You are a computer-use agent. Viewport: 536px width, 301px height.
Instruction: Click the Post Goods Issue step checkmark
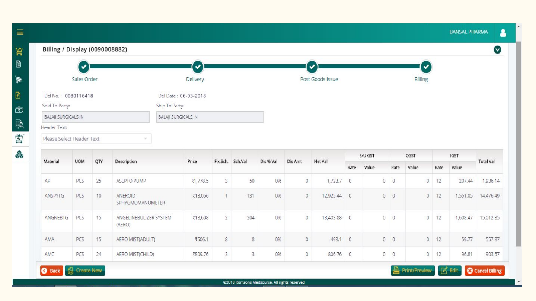(x=312, y=67)
